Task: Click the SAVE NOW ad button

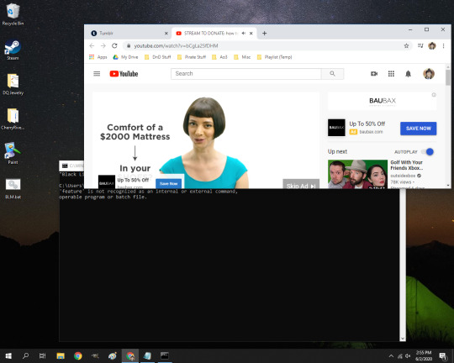Action: (419, 129)
